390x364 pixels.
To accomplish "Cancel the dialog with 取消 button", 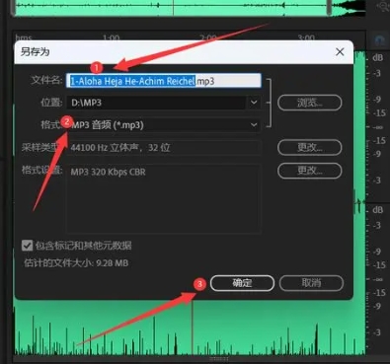I will [311, 283].
